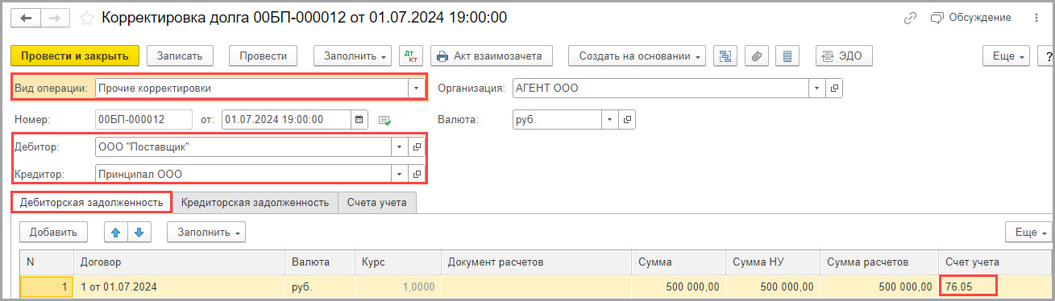
Task: Expand Дебитор dropdown arrow
Action: tap(400, 147)
